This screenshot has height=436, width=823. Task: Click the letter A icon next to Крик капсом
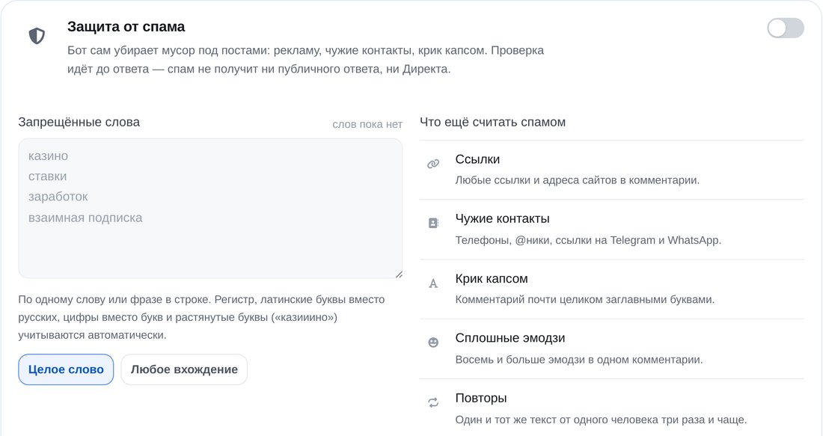[x=433, y=283]
